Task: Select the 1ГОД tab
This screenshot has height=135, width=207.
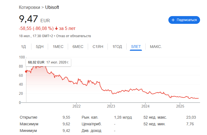Action: [117, 47]
